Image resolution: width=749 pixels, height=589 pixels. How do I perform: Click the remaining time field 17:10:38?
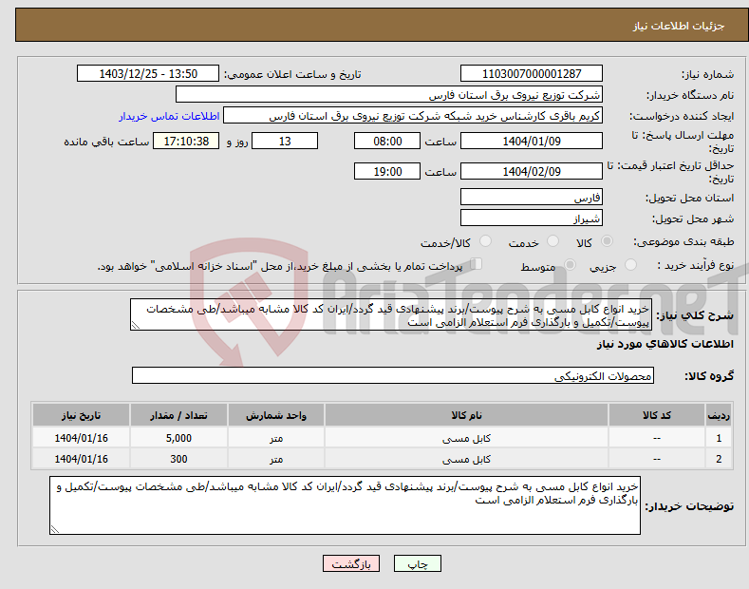pos(186,141)
